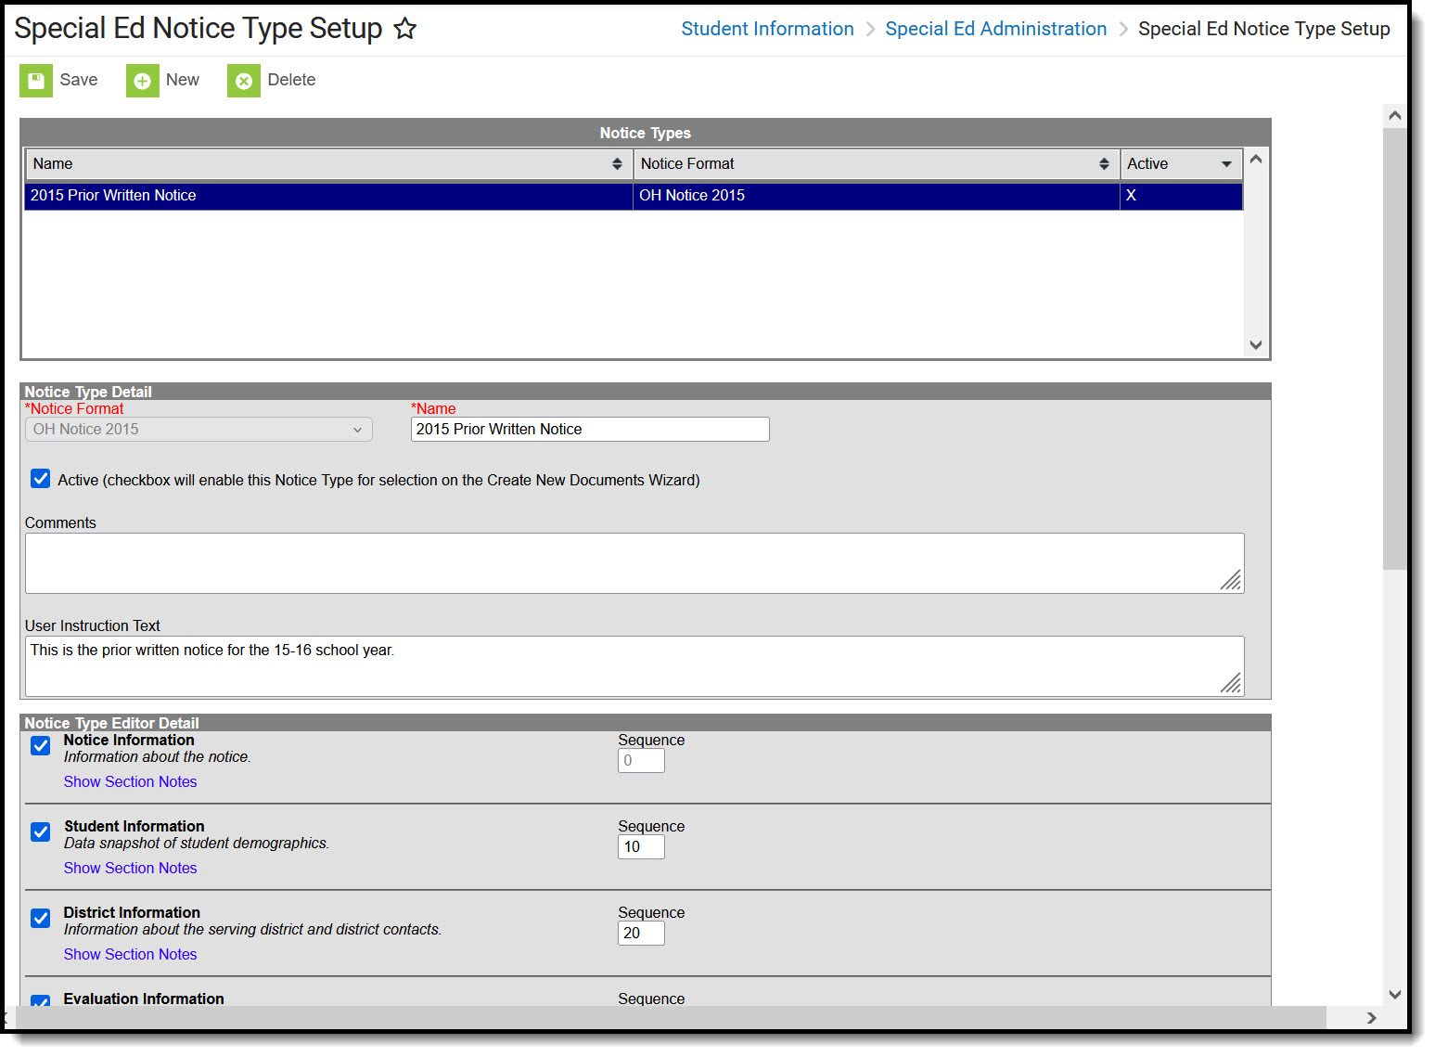
Task: Click the X in the Active column
Action: click(x=1131, y=196)
